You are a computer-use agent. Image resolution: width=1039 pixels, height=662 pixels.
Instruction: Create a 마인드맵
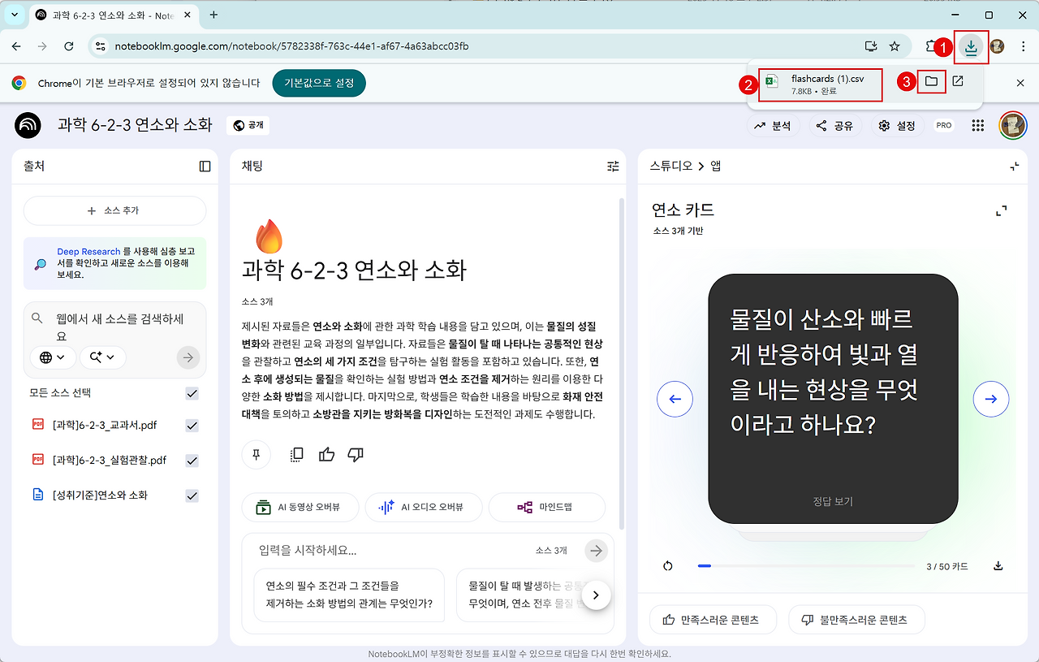[547, 507]
